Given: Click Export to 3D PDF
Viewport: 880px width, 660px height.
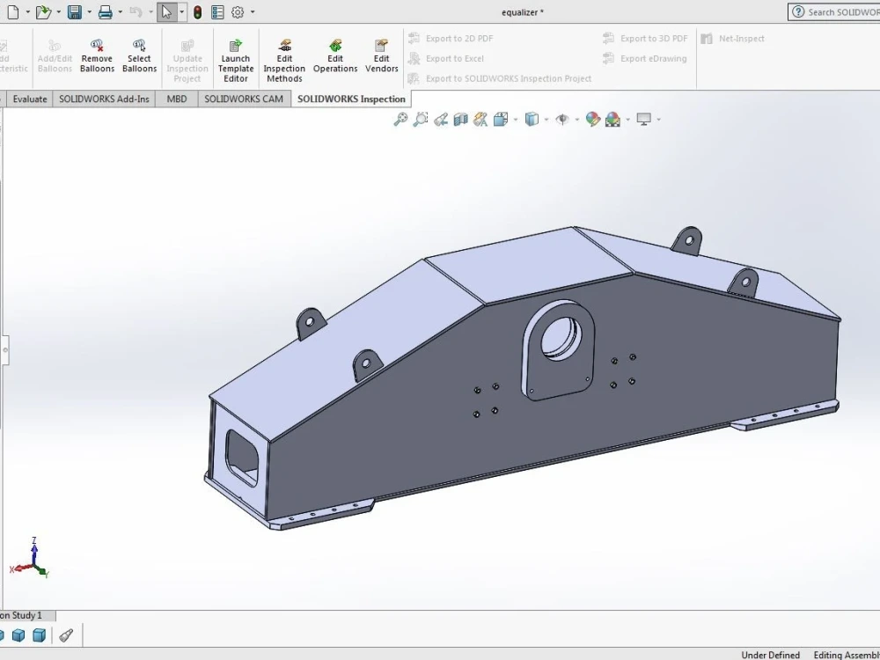Looking at the screenshot, I should click(x=645, y=38).
